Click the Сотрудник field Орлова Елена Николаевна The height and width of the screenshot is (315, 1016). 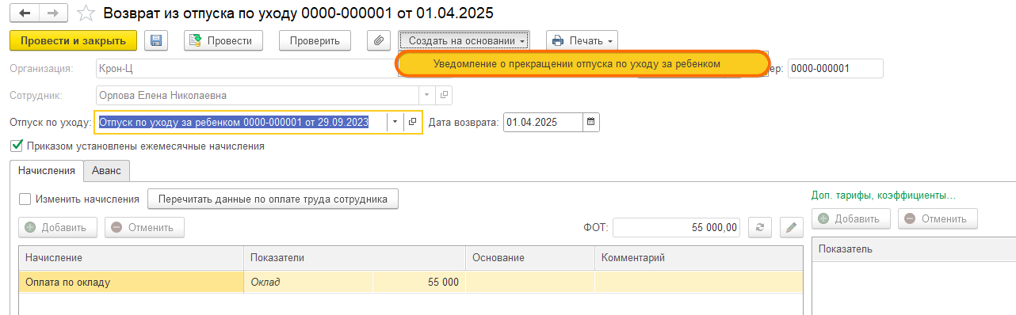tap(258, 95)
